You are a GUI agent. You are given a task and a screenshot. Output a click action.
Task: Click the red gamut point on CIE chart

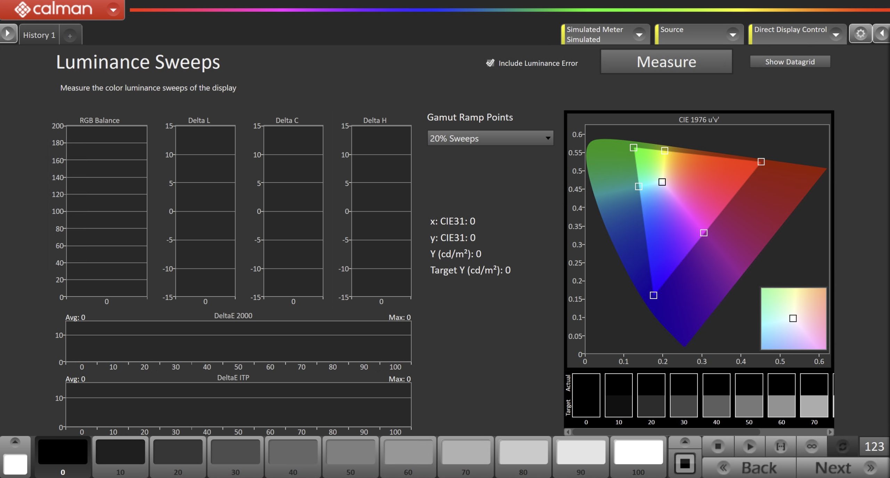pyautogui.click(x=761, y=162)
